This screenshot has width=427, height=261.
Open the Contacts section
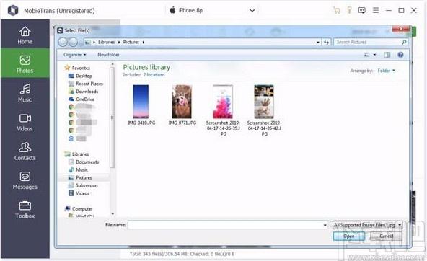tap(25, 151)
